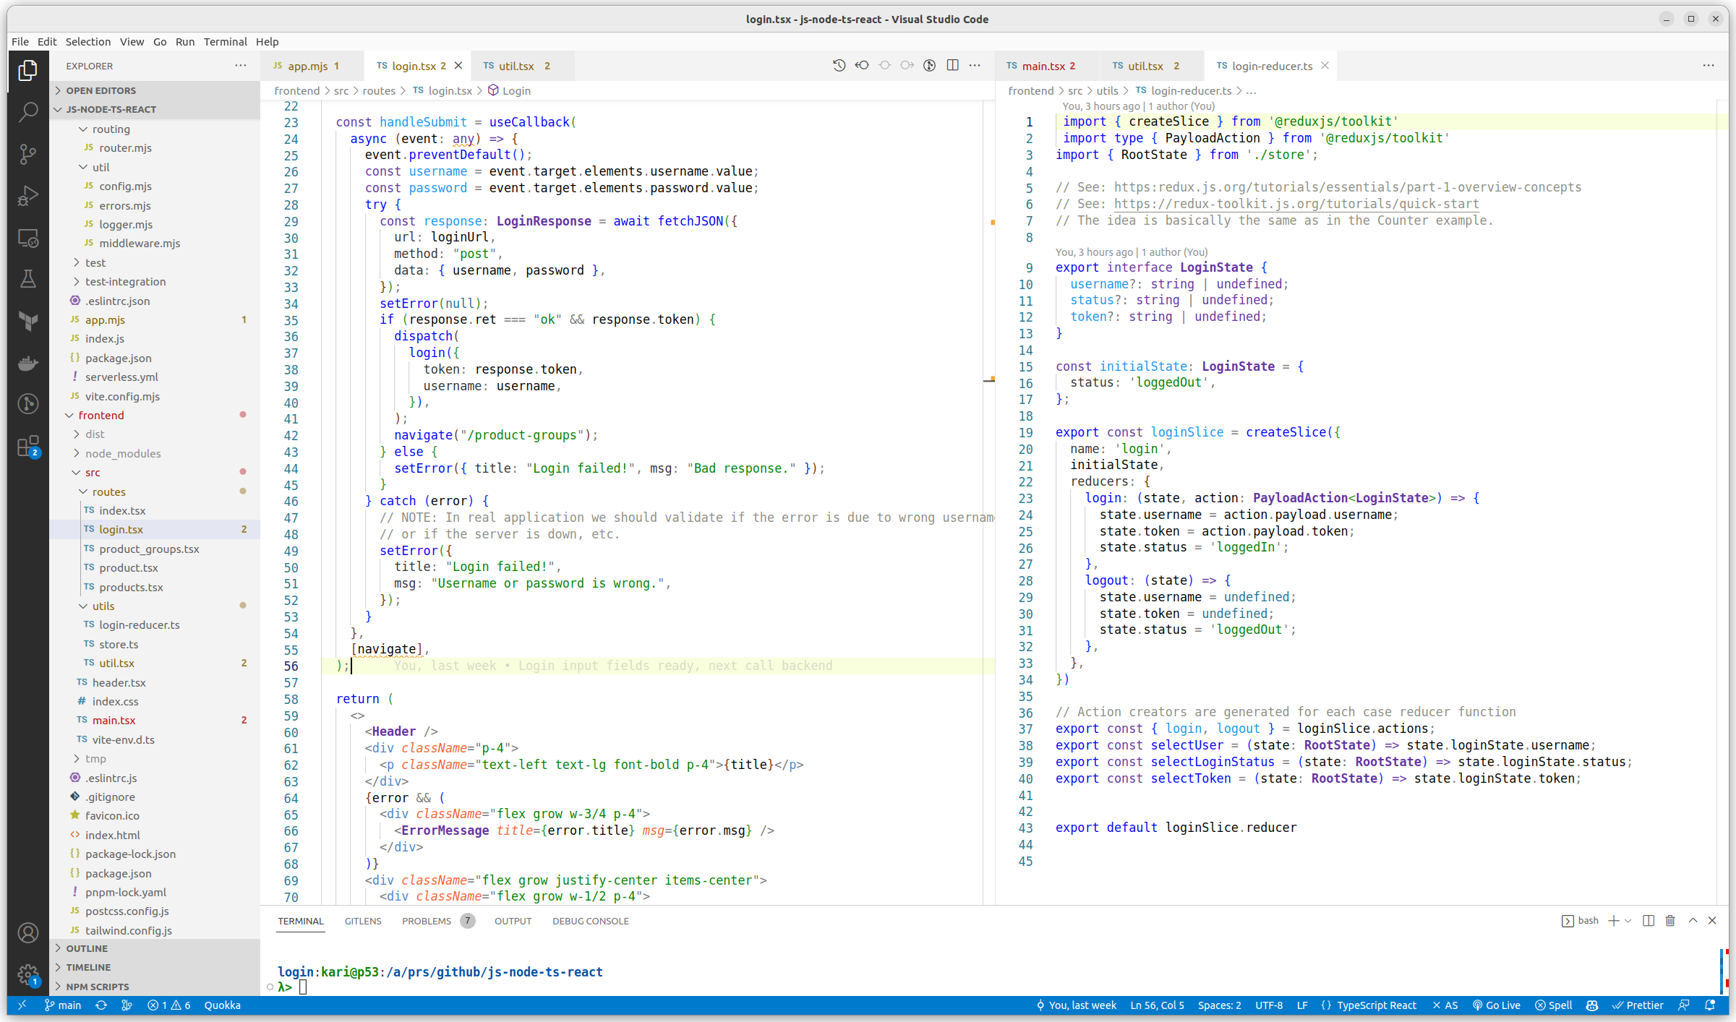Select the Extensions icon in activity bar
1736x1022 pixels.
click(x=27, y=447)
